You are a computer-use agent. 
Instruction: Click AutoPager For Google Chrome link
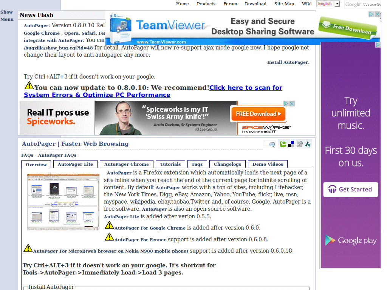(x=150, y=228)
